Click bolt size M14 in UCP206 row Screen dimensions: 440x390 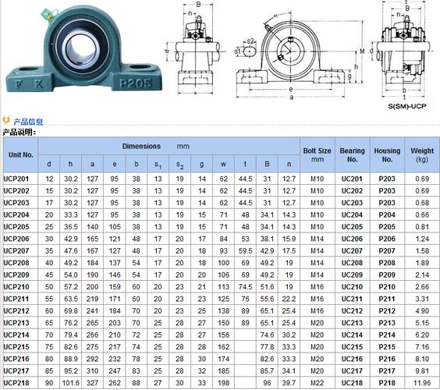(x=317, y=239)
